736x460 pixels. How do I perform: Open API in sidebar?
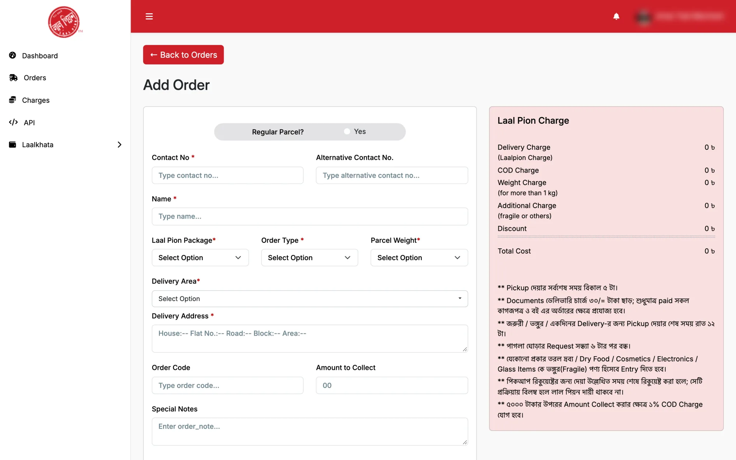click(29, 123)
